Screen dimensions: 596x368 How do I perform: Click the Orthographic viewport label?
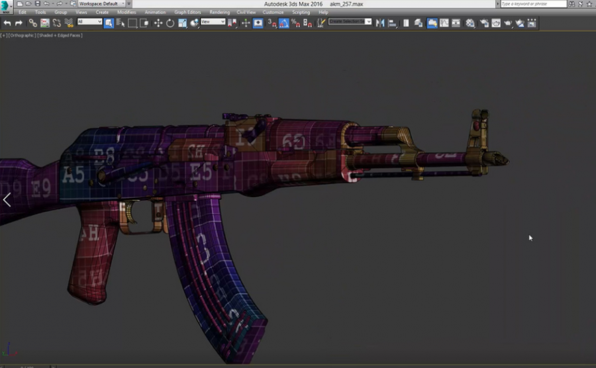click(x=22, y=35)
